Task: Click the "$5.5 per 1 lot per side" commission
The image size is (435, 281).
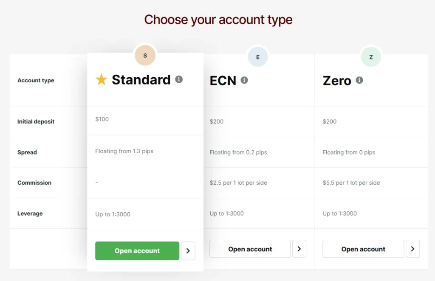Action: [351, 183]
